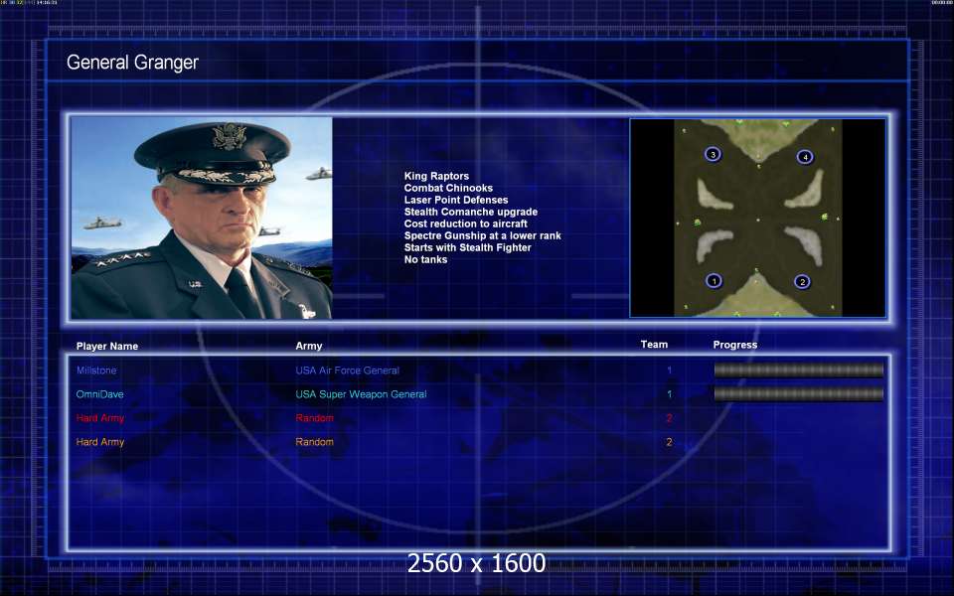Click the red Random army entry

pyautogui.click(x=315, y=418)
